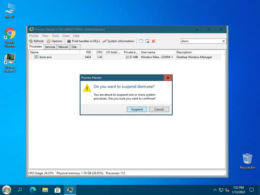
Task: Sort by the Description column header
Action: [x=198, y=52]
